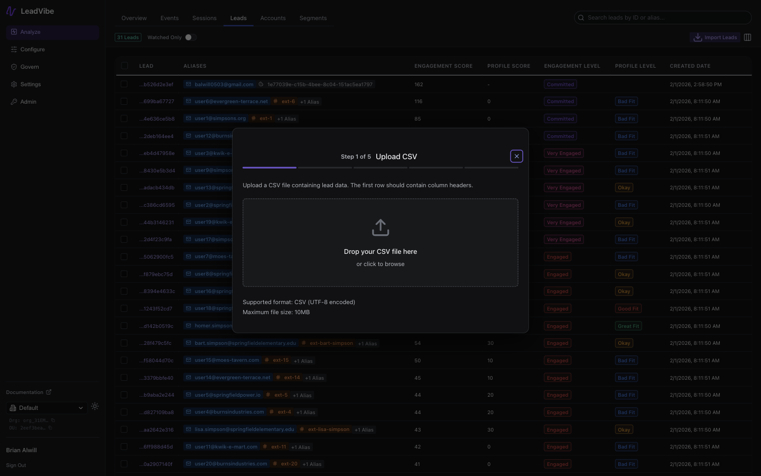Viewport: 761px width, 476px height.
Task: Click the Admin key icon
Action: (x=14, y=102)
